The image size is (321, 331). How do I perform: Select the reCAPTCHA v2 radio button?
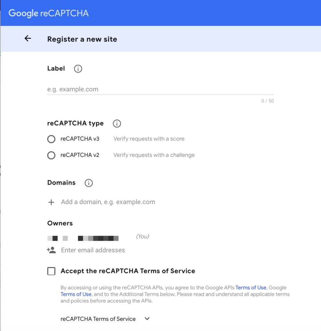[51, 155]
